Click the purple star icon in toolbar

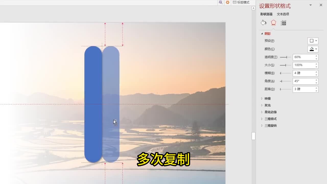click(x=220, y=2)
